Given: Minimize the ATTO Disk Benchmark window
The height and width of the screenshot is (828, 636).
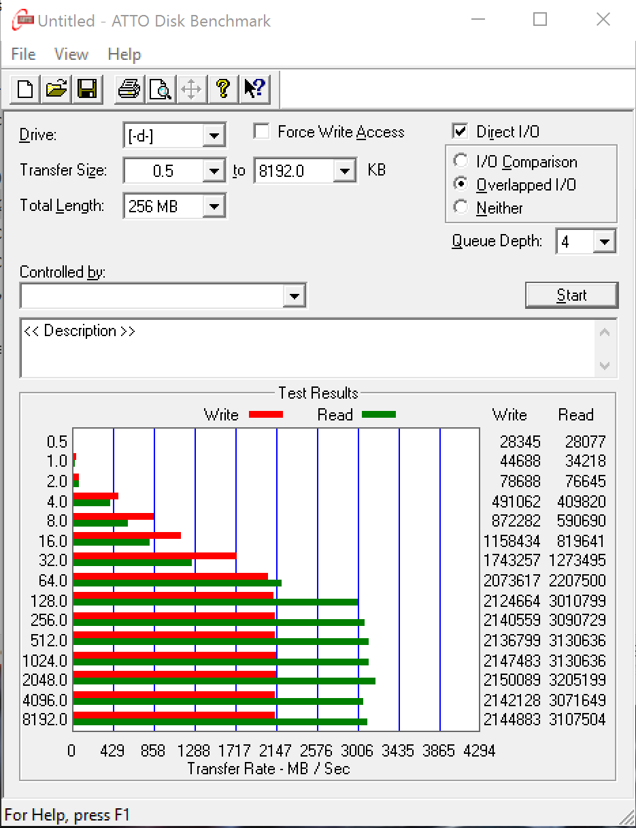Looking at the screenshot, I should click(x=478, y=20).
